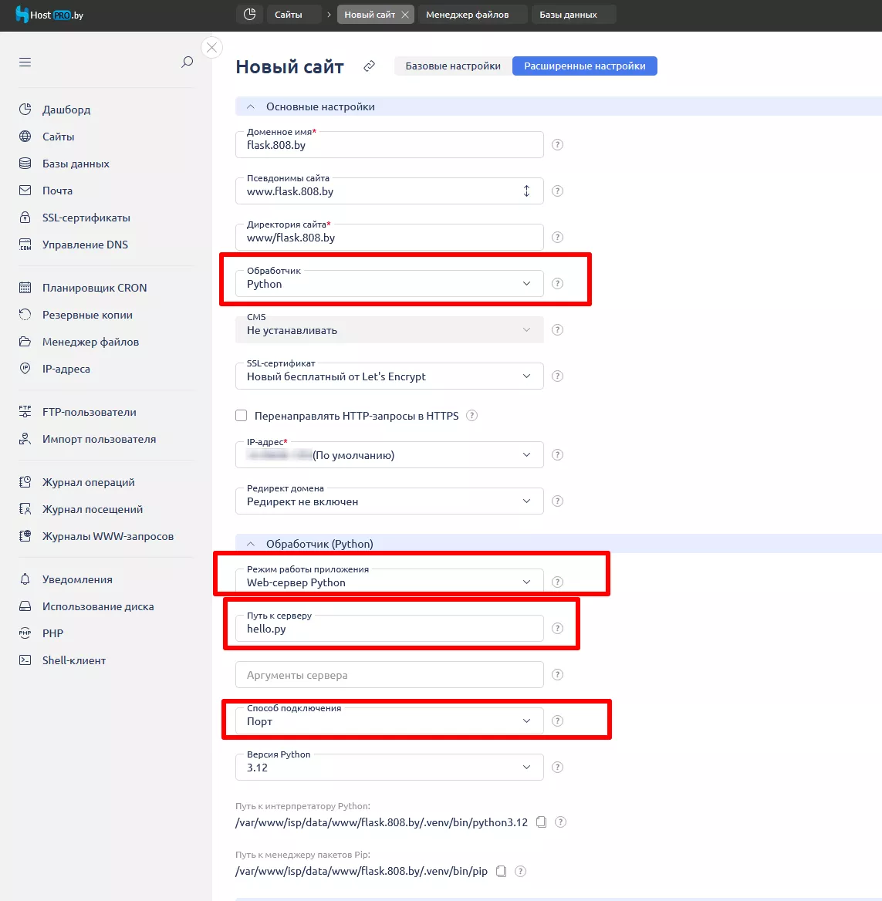Viewport: 882px width, 901px height.
Task: Show help for Доменное имя
Action: [x=557, y=145]
